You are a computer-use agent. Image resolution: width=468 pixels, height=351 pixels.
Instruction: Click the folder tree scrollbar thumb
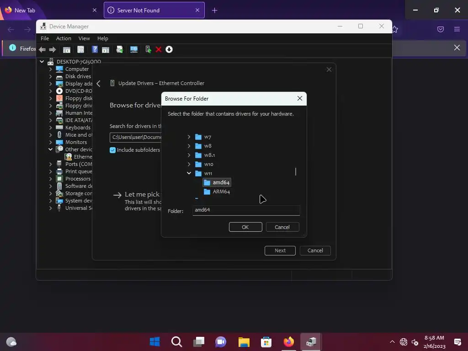296,172
